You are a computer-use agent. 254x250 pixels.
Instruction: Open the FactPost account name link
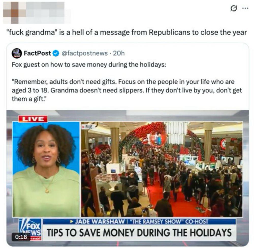point(37,53)
